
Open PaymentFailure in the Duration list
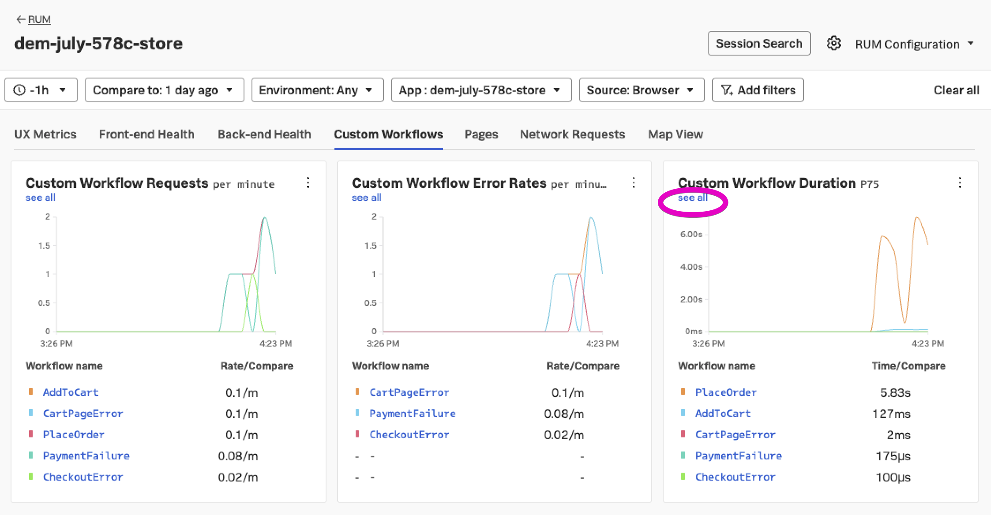pyautogui.click(x=738, y=455)
